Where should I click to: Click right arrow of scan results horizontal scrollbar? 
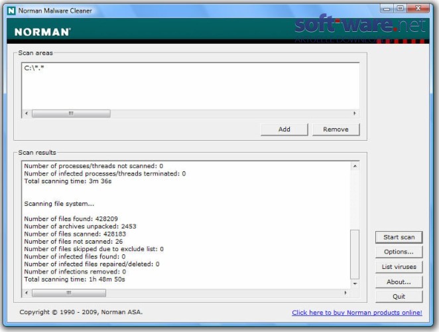(x=345, y=293)
